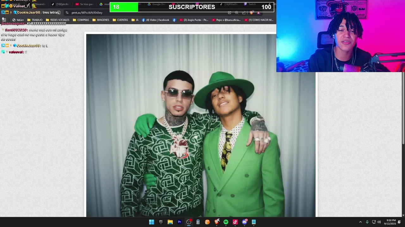Open the COMO HACER M... bookmark
The height and width of the screenshot is (227, 405).
[259, 20]
